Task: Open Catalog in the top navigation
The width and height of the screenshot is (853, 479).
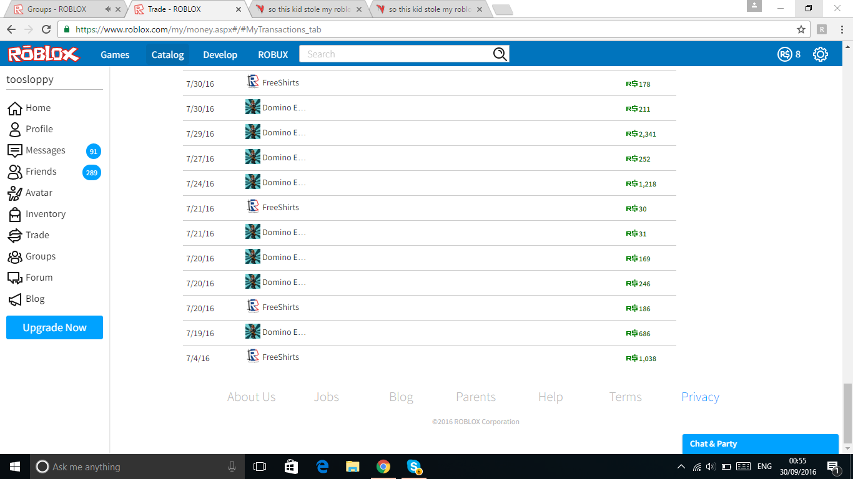Action: (x=168, y=54)
